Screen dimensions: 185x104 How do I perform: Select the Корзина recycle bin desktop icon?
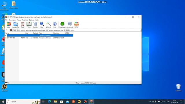(x=178, y=88)
